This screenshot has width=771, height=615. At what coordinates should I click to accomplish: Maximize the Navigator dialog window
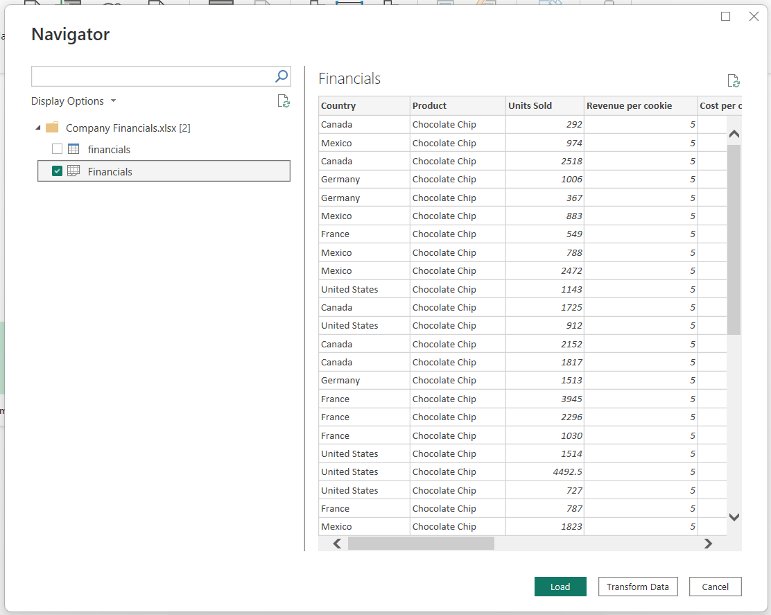pos(725,16)
